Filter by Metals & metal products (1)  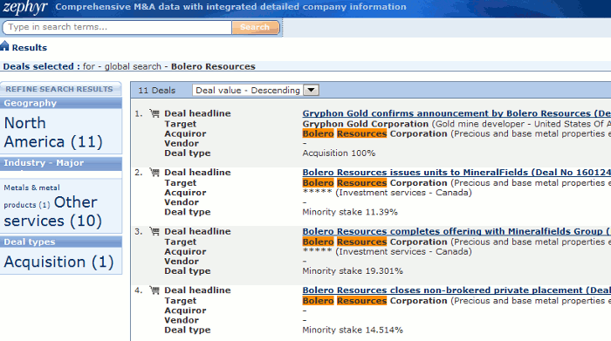[31, 196]
